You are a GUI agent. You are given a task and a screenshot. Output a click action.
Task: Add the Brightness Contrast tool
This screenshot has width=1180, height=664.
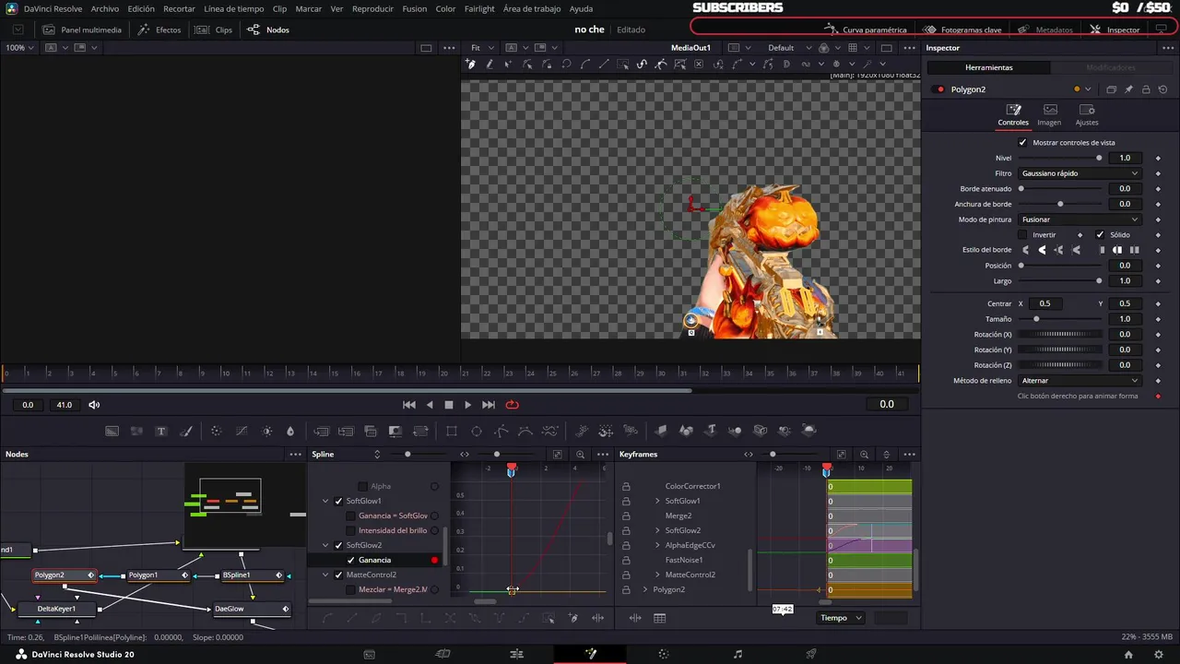[267, 431]
